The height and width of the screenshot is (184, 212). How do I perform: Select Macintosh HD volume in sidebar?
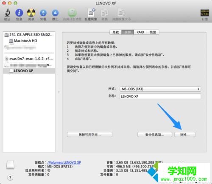pos(29,41)
